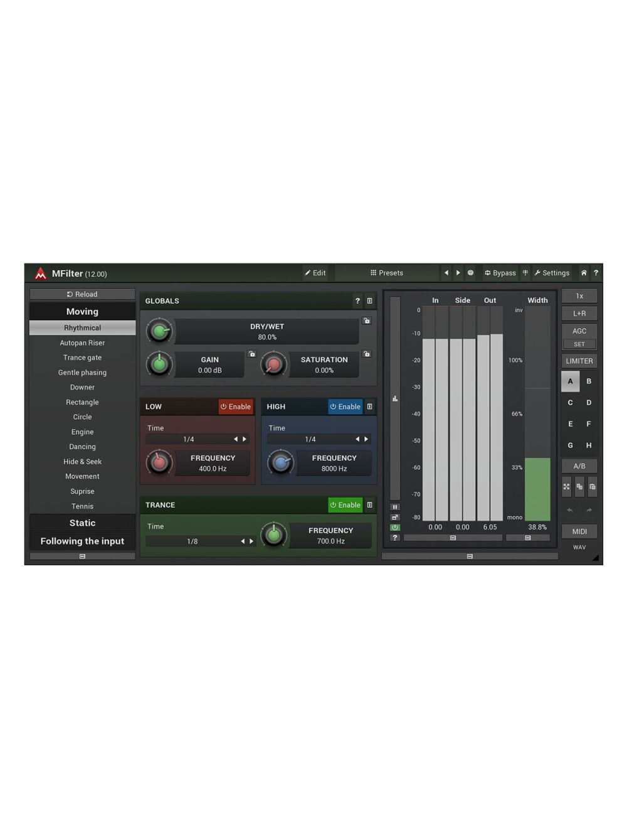Randomize settings with the dice icon
This screenshot has width=627, height=828.
point(470,273)
